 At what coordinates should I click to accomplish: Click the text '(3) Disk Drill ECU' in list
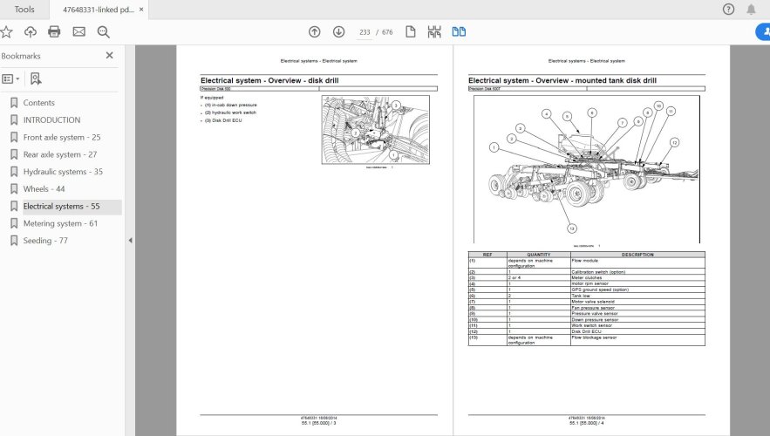(223, 120)
